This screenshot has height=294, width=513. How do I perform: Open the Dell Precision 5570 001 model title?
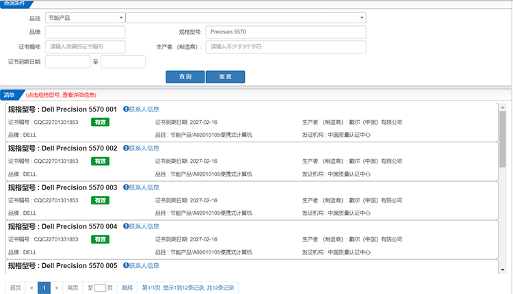(62, 109)
